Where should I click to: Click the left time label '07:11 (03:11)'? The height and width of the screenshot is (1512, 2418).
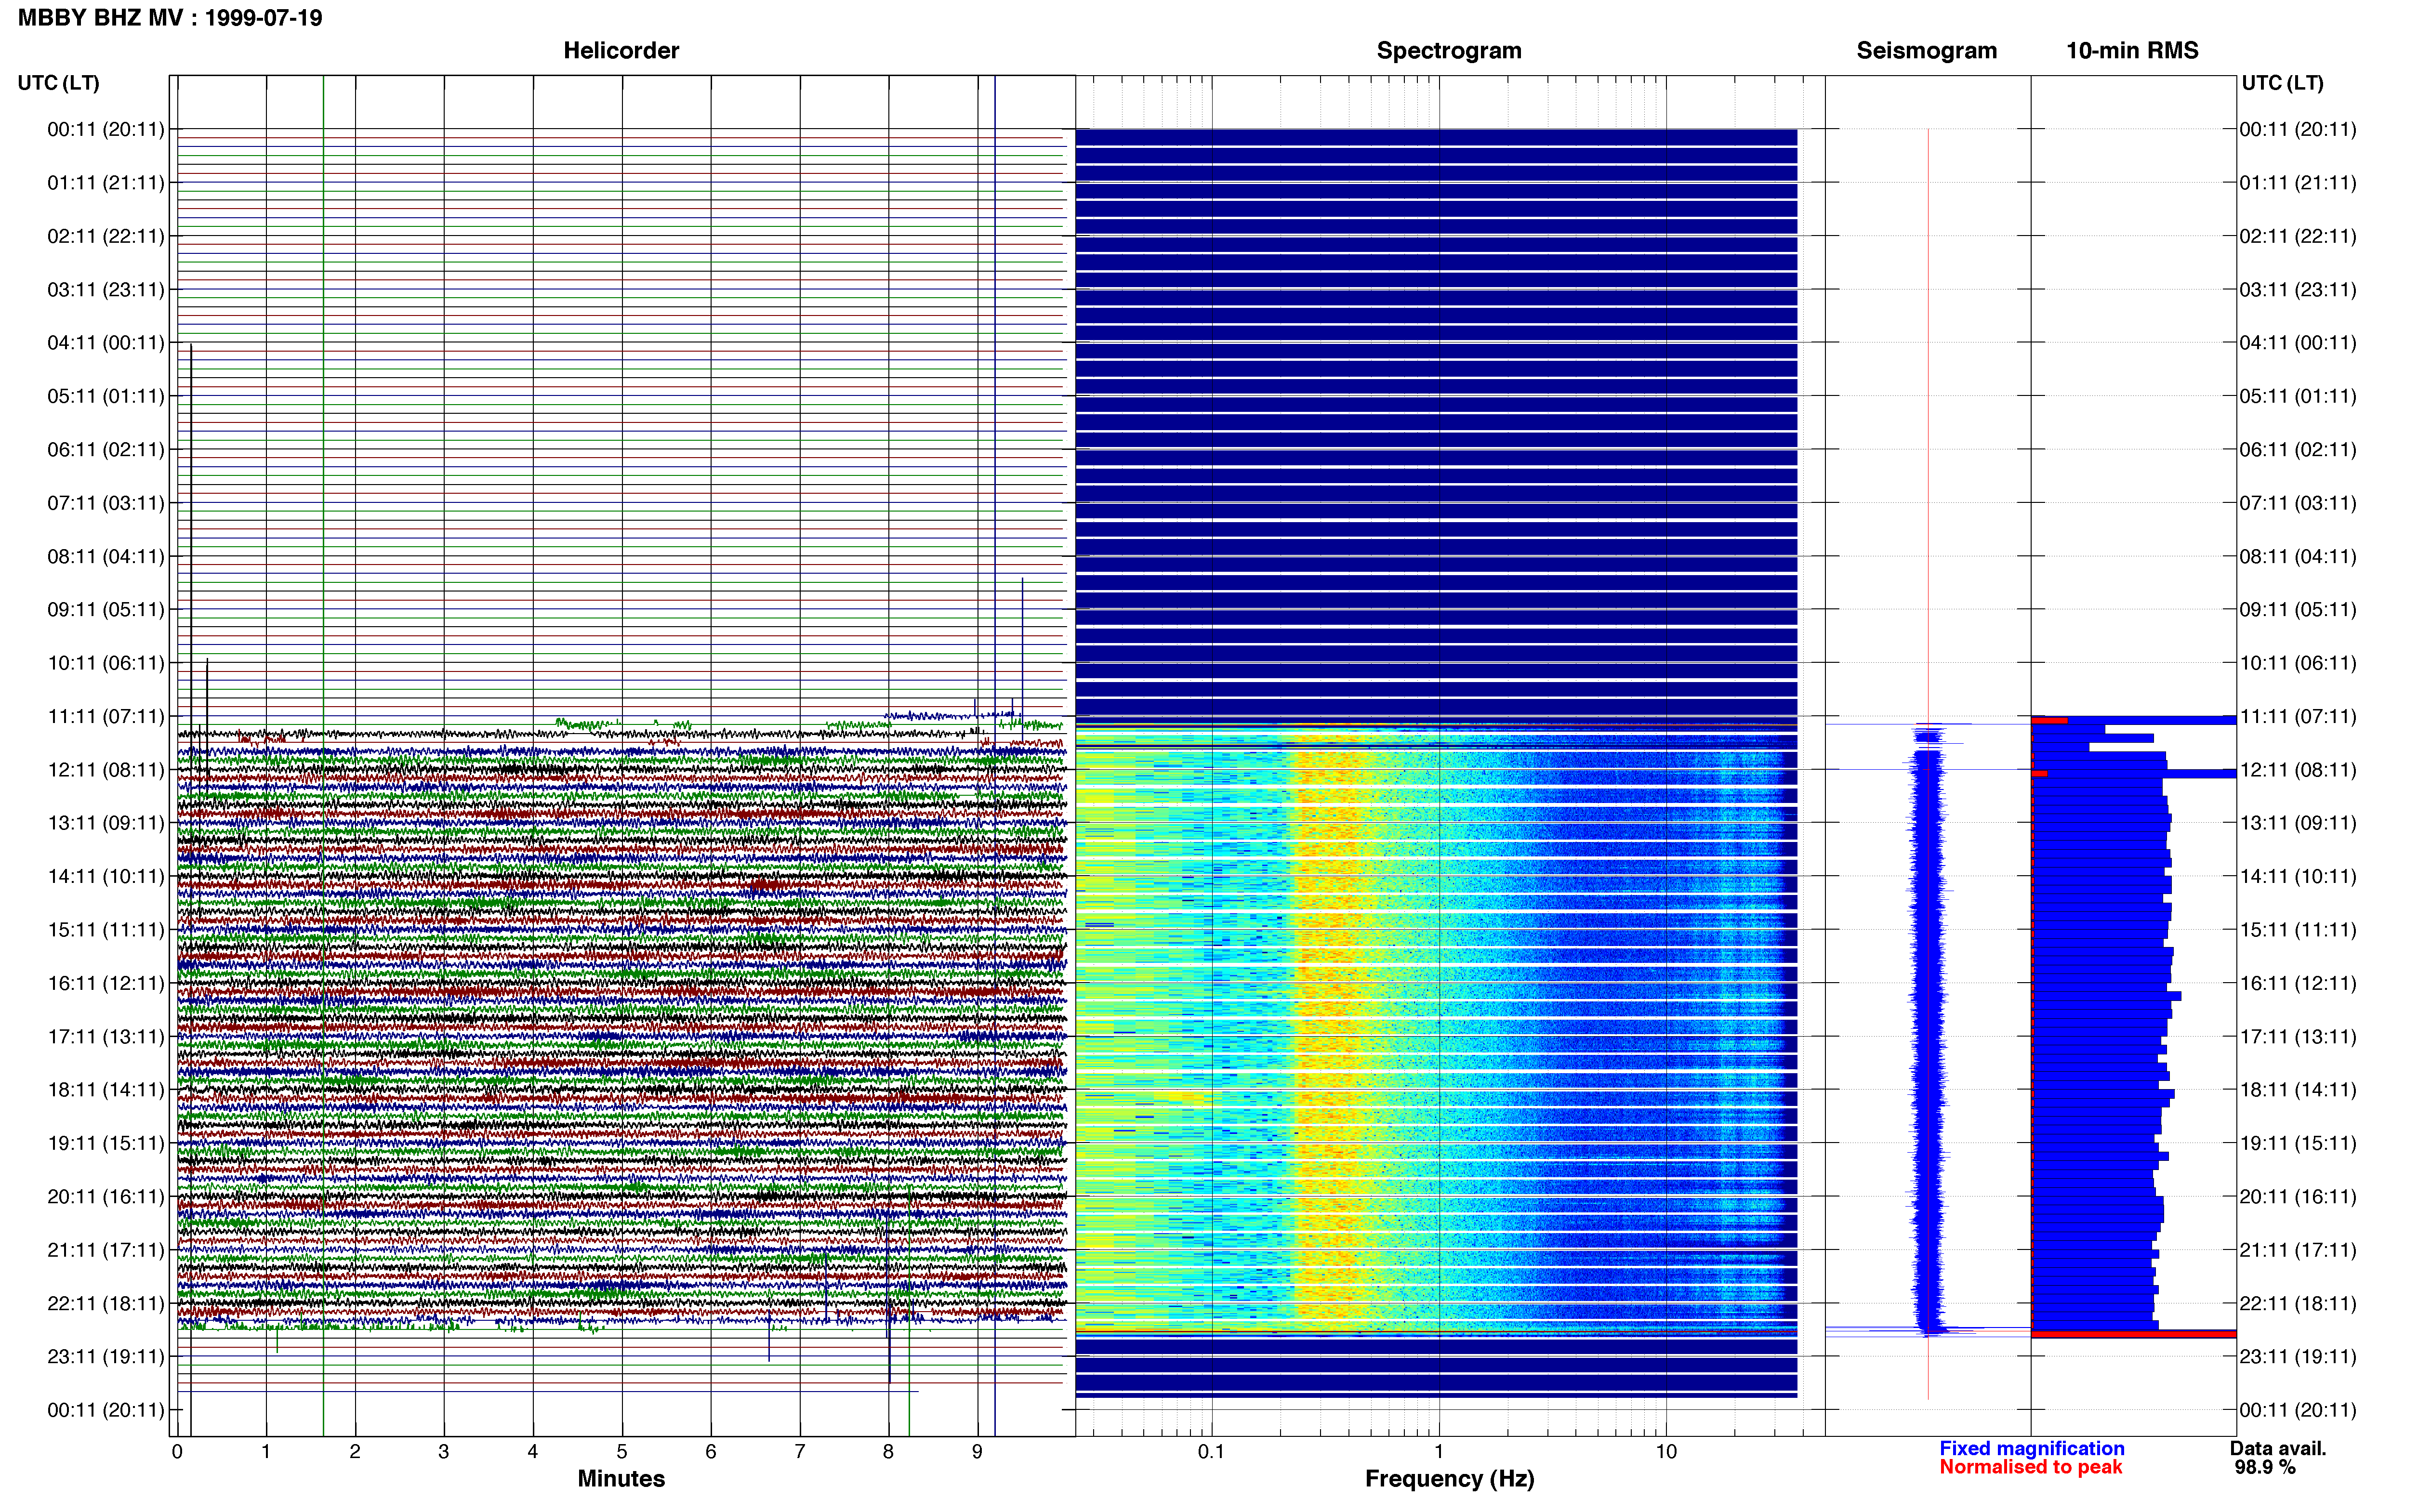tap(106, 503)
